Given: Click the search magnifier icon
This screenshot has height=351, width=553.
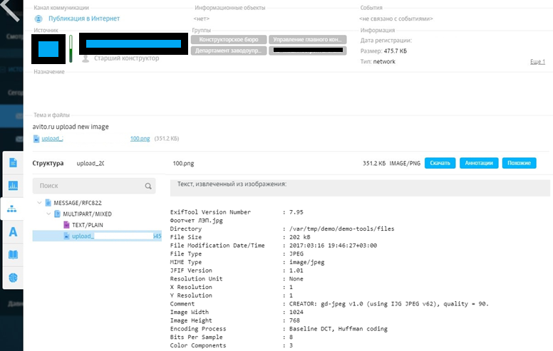Looking at the screenshot, I should (148, 186).
